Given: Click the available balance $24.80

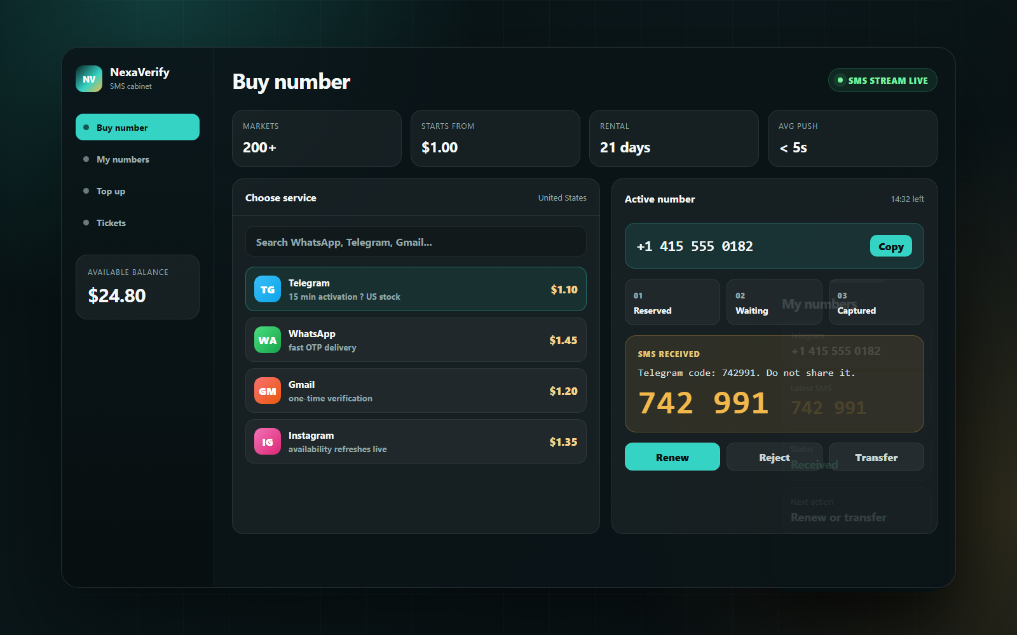Looking at the screenshot, I should click(x=117, y=296).
